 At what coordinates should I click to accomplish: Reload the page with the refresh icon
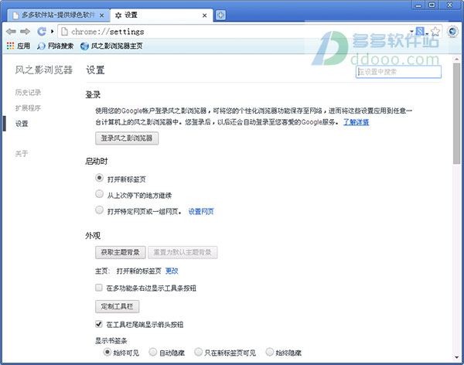42,32
